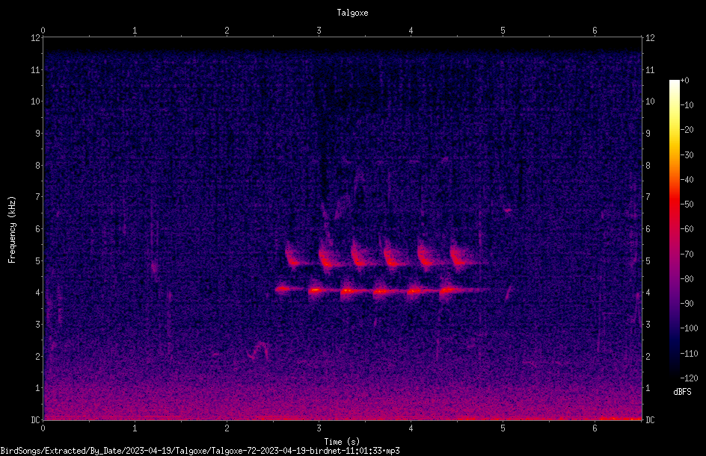
Task: Click the Talgoxe title text
Action: (352, 13)
